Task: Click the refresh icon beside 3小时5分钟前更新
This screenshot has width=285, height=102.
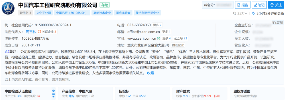Action: [x=254, y=13]
